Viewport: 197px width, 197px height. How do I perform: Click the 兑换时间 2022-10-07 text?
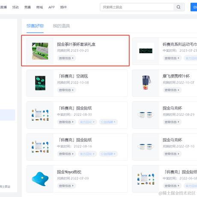click(179, 83)
